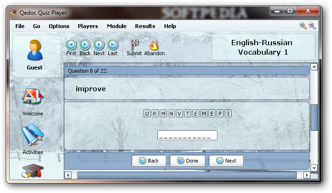Image resolution: width=332 pixels, height=193 pixels.
Task: Open the graduation cap sidebar icon
Action: pos(32,171)
